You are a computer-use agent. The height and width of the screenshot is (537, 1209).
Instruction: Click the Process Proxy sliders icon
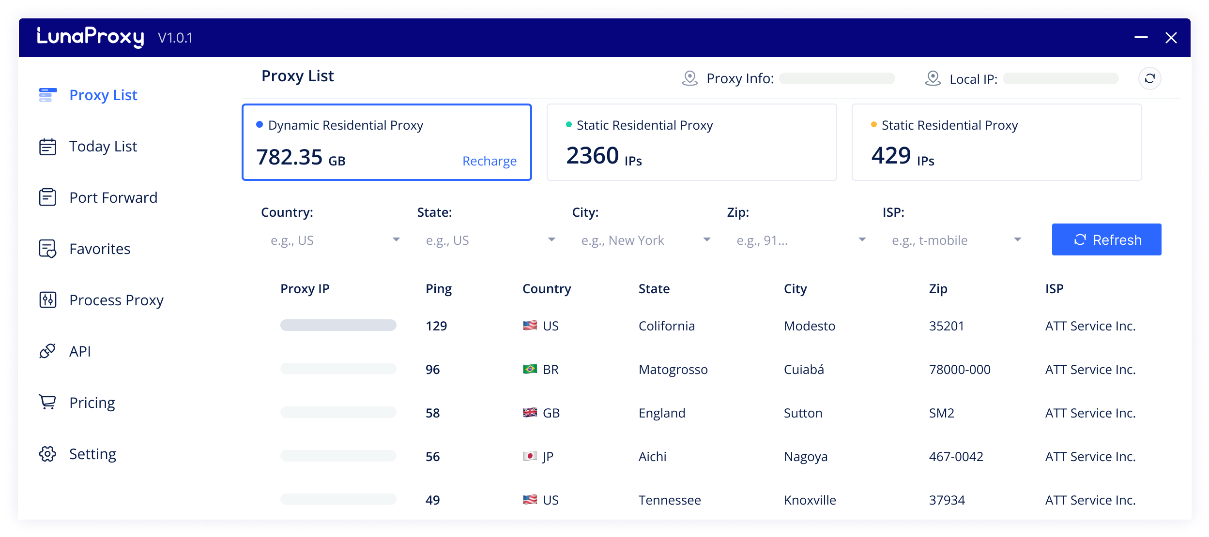48,300
